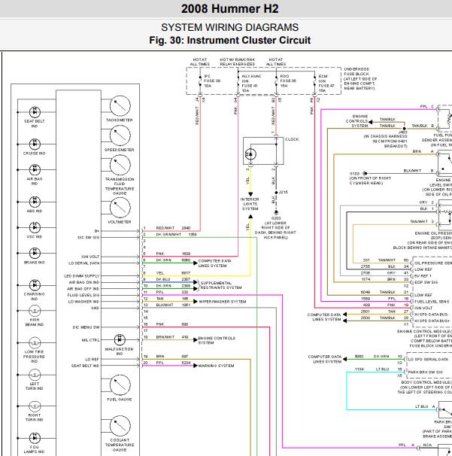
Task: Click the Left Turn indicator lamp symbol
Action: coord(35,375)
